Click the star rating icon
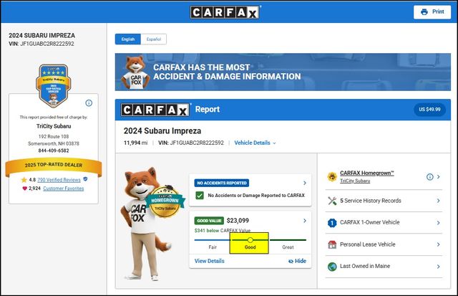The image size is (458, 296). (24, 180)
